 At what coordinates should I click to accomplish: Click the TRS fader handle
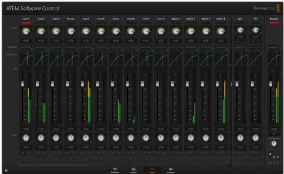252,84
